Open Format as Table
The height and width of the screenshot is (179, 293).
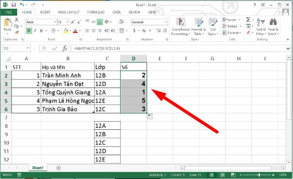coord(199,27)
